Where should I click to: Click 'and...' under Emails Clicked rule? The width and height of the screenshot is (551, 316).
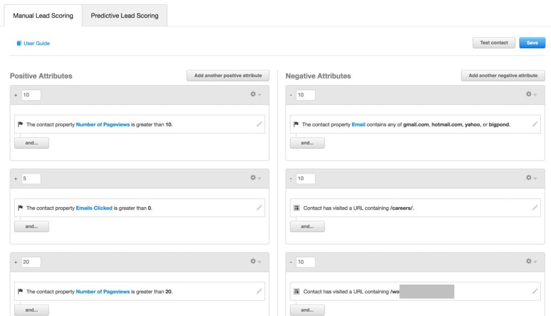pos(32,226)
